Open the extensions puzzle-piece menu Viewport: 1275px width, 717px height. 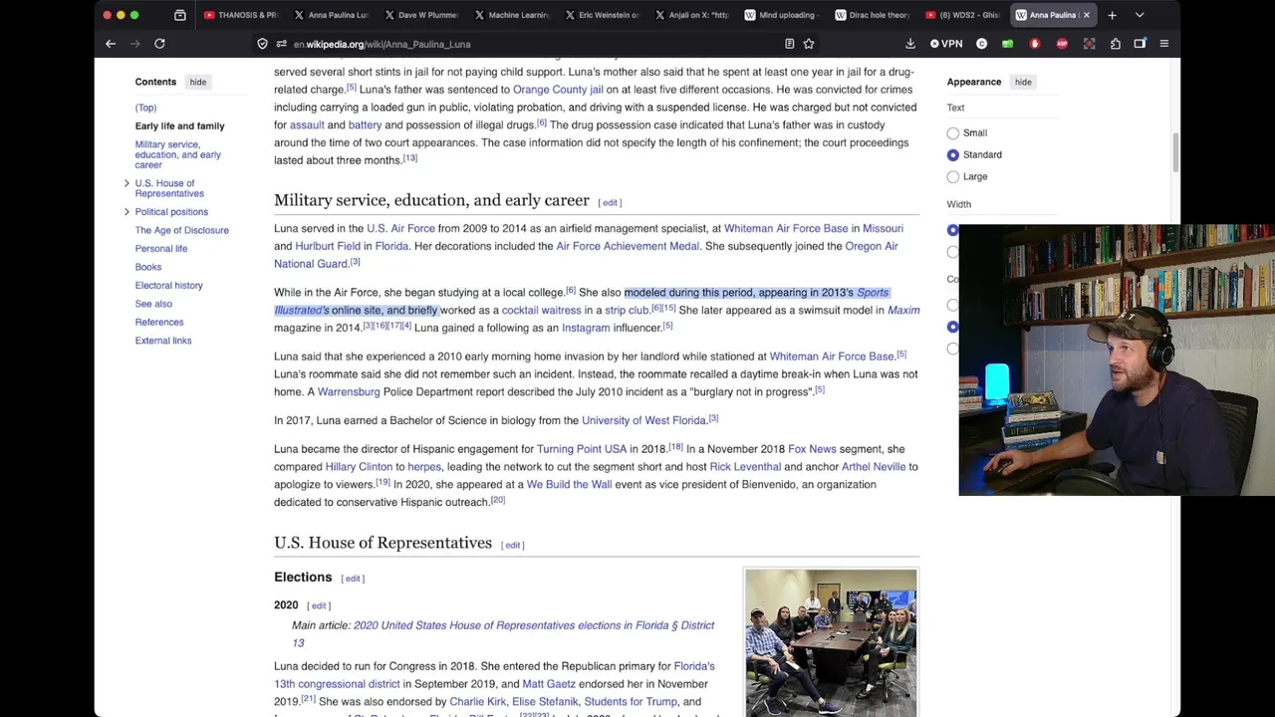pos(1116,44)
